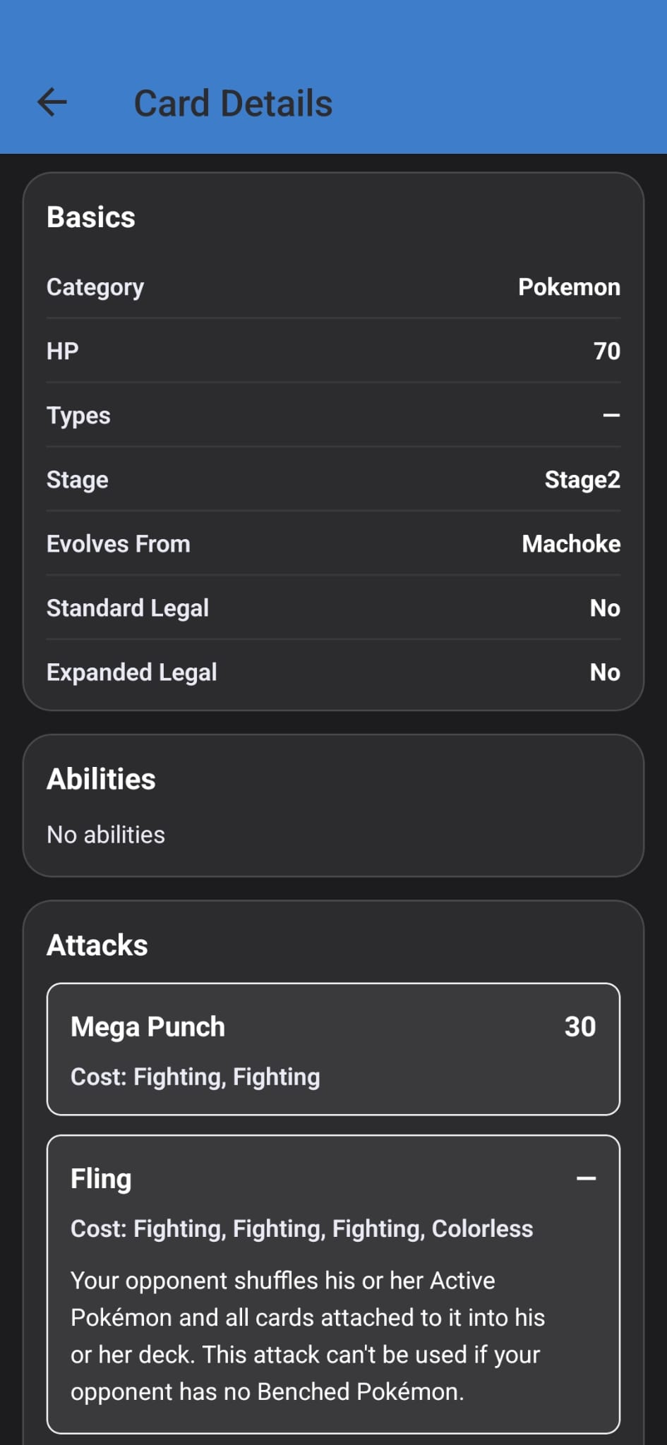The image size is (667, 1445).
Task: Open the Machoke evolves-from entry
Action: point(570,544)
